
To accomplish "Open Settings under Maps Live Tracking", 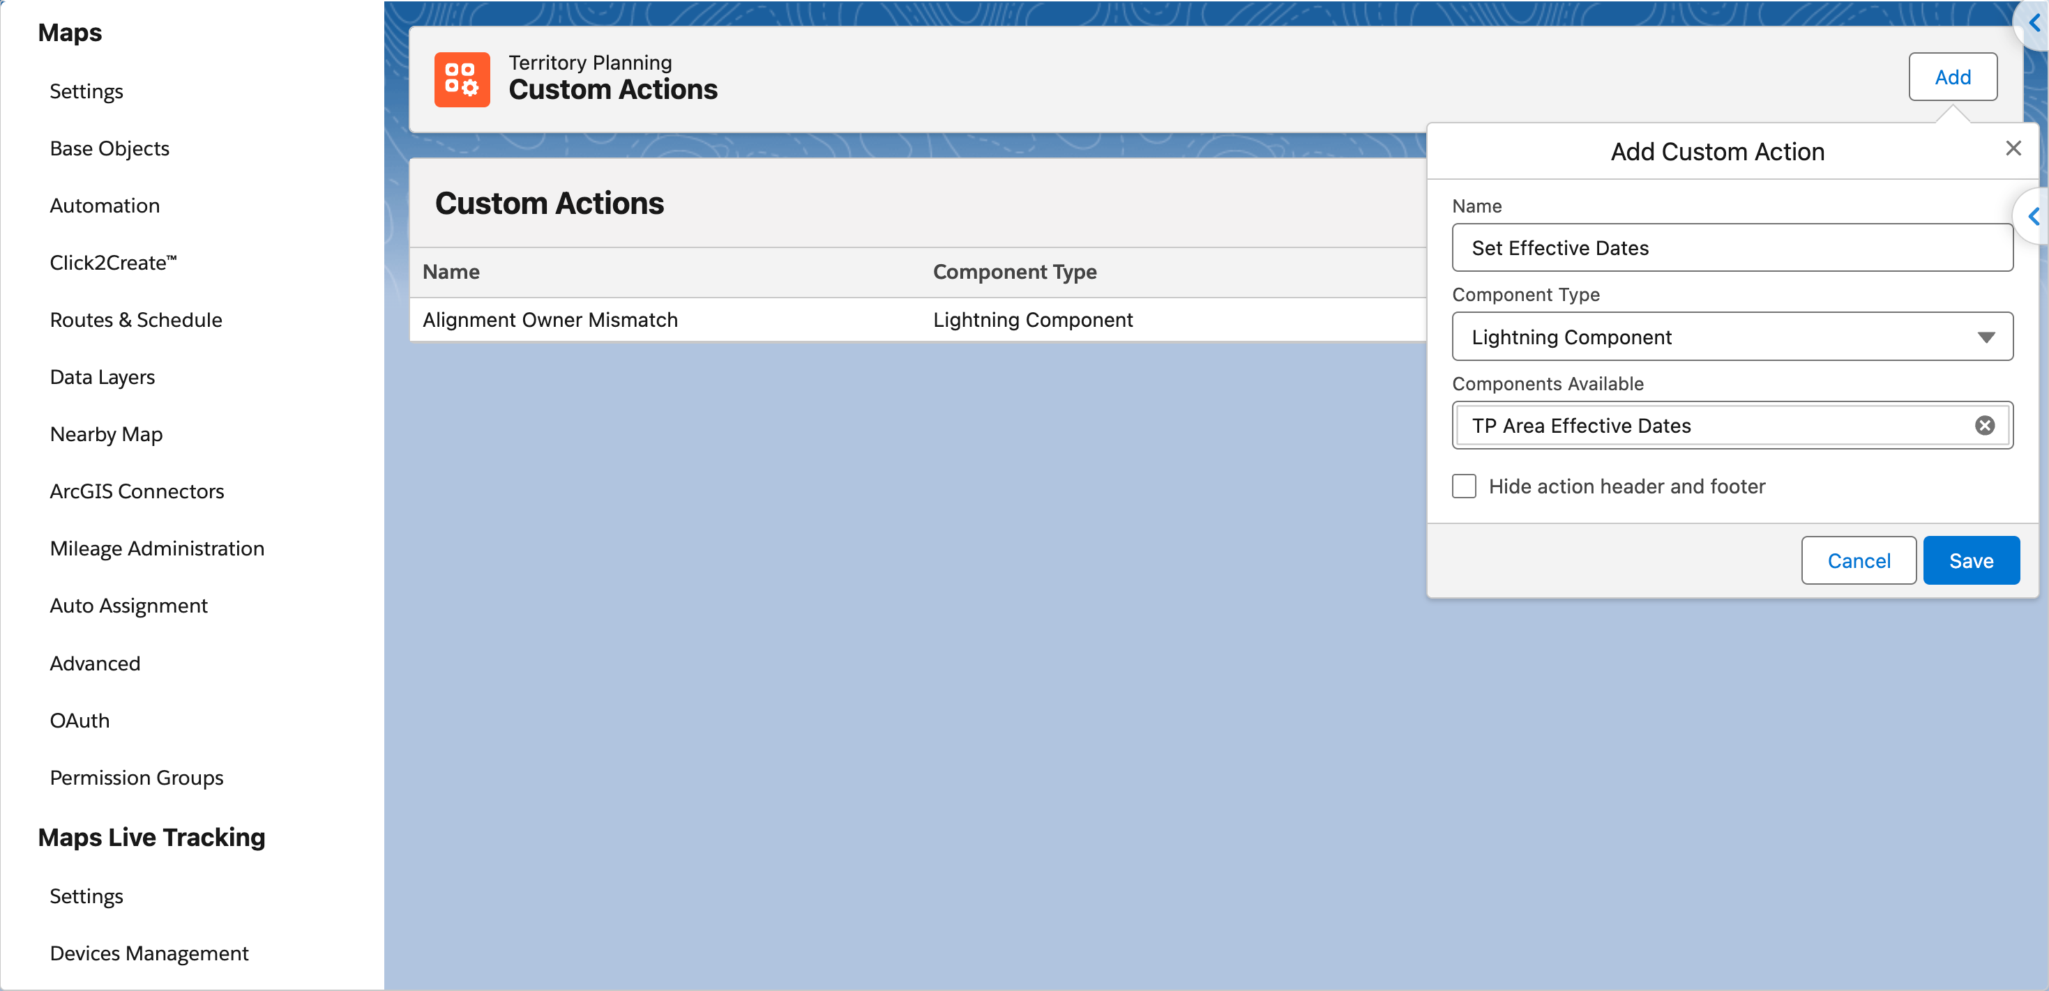I will pyautogui.click(x=86, y=896).
